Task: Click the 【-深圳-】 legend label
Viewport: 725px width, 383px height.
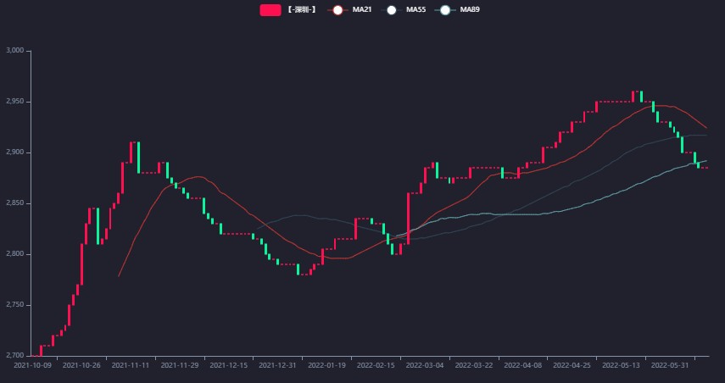Action: point(301,10)
